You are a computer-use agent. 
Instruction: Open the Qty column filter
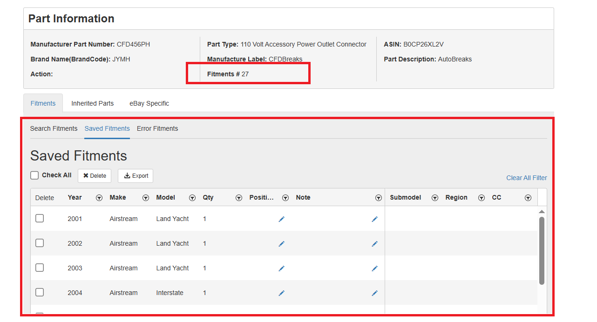238,198
